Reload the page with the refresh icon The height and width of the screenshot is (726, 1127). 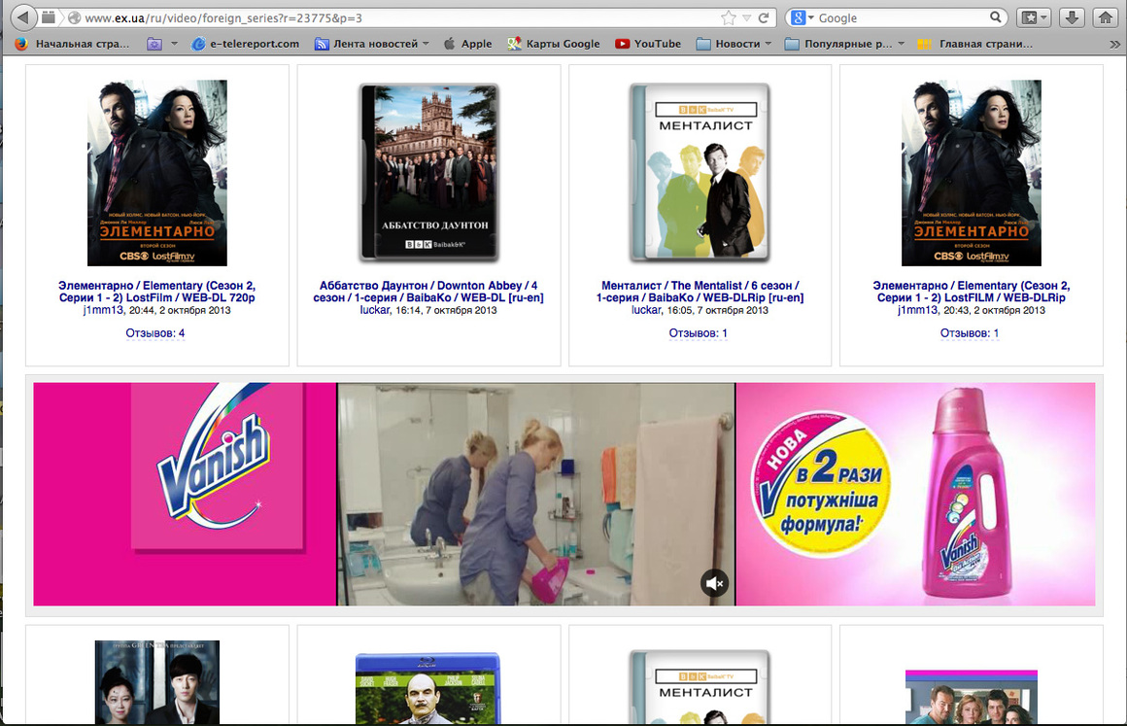click(x=764, y=17)
